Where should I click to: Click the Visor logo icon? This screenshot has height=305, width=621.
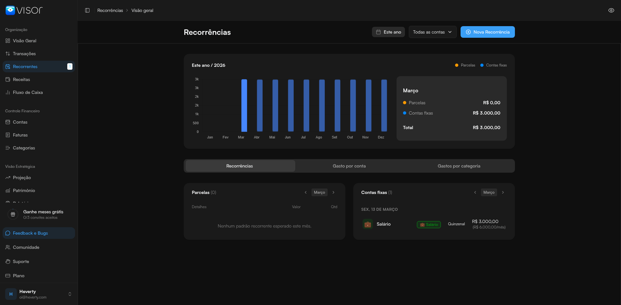pos(10,10)
